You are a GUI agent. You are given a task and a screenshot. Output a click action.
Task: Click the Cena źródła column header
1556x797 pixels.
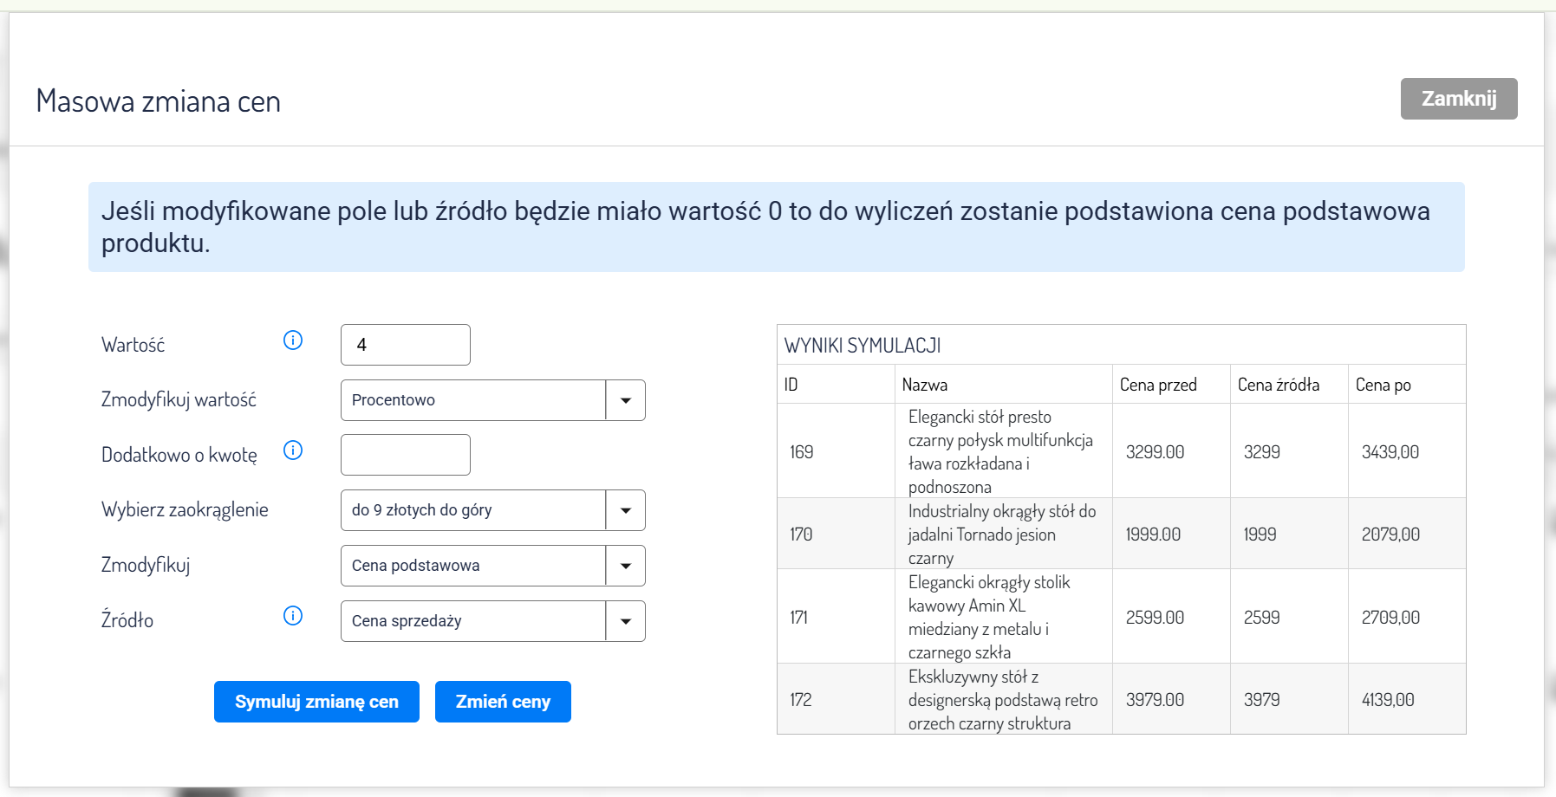click(1278, 385)
